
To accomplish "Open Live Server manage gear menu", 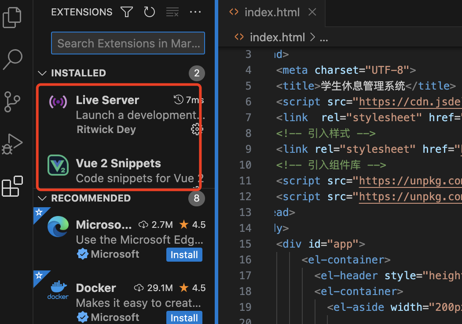I will pos(196,129).
